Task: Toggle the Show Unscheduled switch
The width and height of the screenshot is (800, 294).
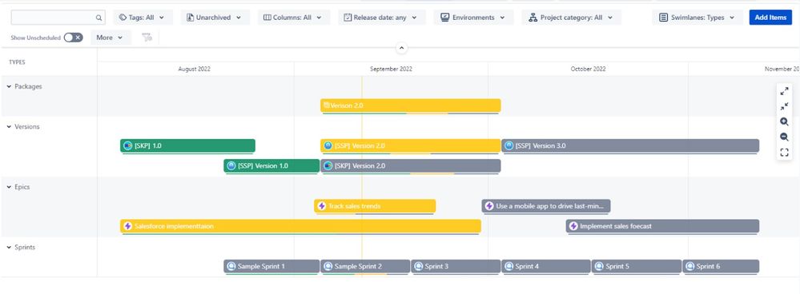Action: point(74,38)
